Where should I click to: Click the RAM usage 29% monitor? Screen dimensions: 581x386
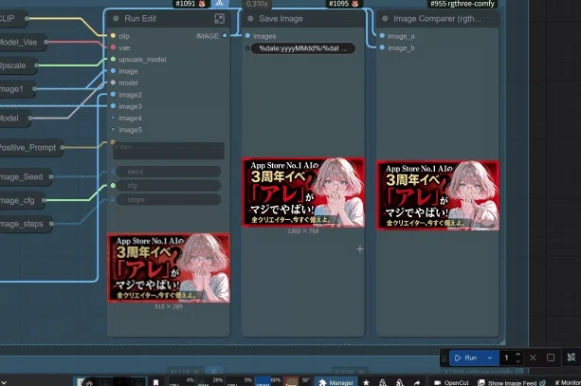tap(209, 381)
